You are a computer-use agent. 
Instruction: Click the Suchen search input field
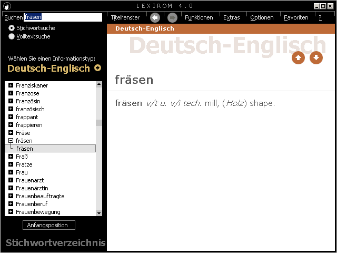(x=62, y=17)
